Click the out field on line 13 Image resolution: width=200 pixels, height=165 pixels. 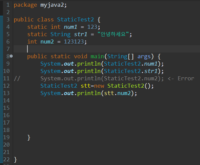(69, 93)
